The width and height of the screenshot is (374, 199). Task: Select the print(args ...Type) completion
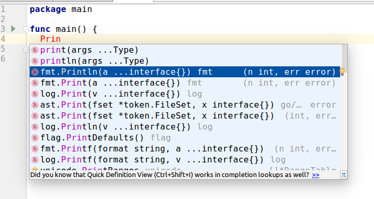point(185,50)
